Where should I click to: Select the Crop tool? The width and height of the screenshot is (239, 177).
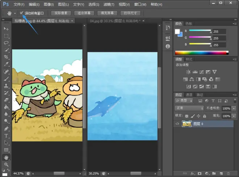tap(6, 57)
